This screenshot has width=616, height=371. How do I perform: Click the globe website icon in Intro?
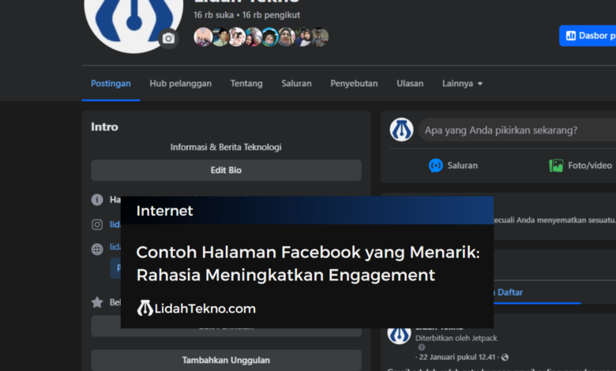97,249
